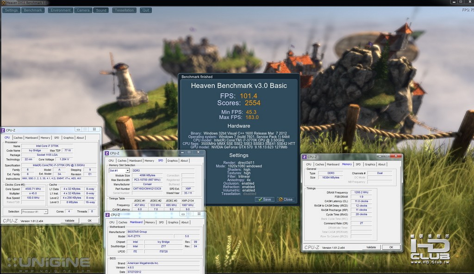Close the CPU-Z Memory window with the red X
The width and height of the screenshot is (474, 274).
[x=396, y=156]
